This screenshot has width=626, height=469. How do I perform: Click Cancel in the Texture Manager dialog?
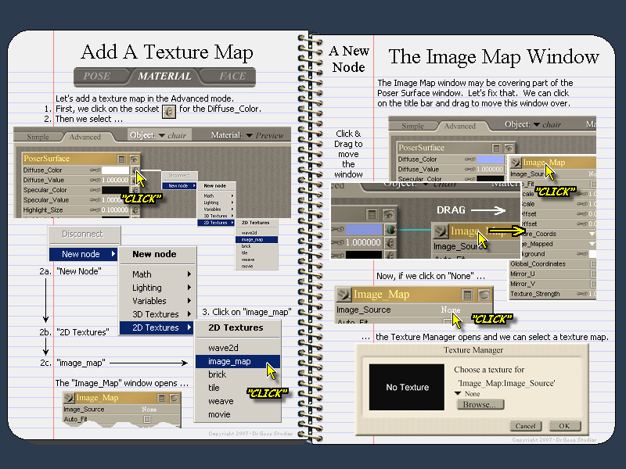click(525, 426)
